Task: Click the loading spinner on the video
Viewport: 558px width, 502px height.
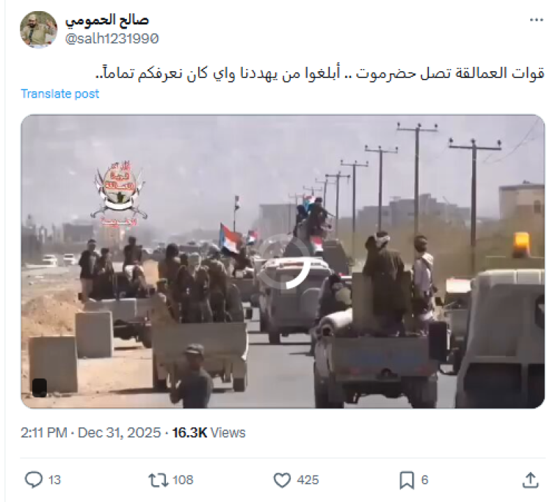Action: [285, 261]
